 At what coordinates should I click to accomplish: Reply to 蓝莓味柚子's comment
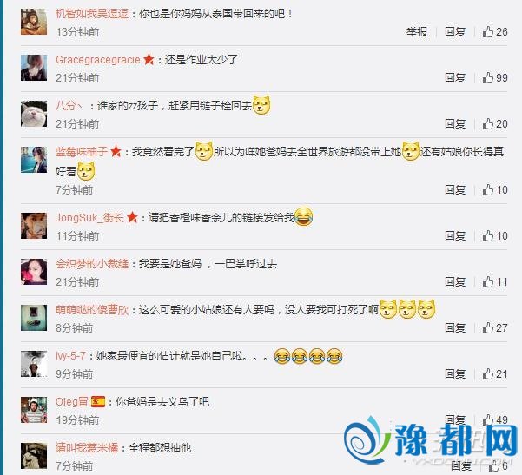pos(455,190)
